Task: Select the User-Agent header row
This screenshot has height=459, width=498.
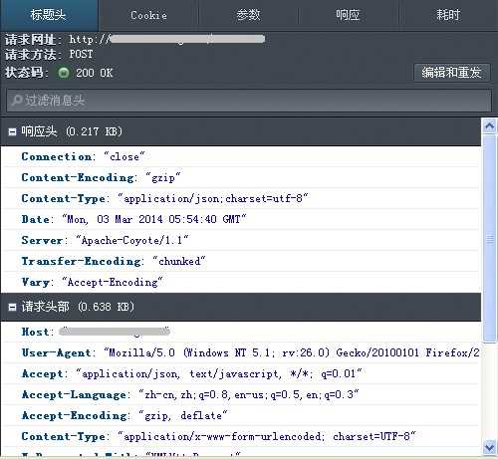Action: pyautogui.click(x=241, y=352)
